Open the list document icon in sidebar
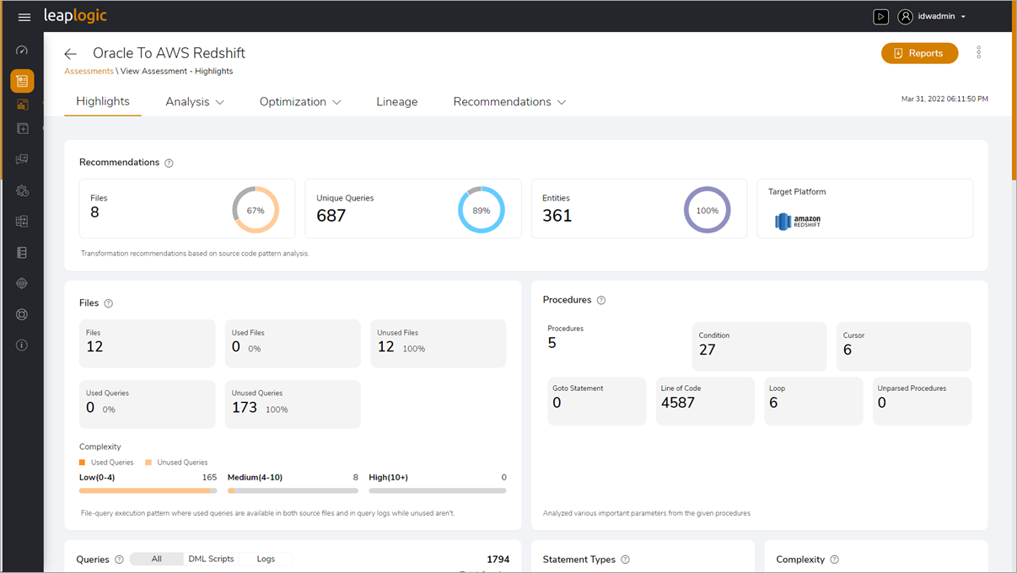Screen dimensions: 1017x573 tap(22, 253)
